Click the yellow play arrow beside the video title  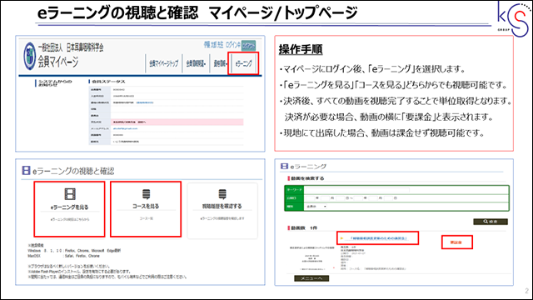341,238
